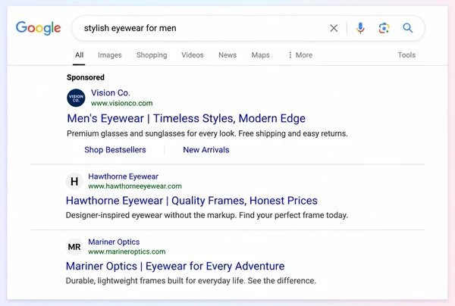The image size is (455, 306).
Task: Click the 'Durable, lightweight frames' description
Action: click(x=191, y=281)
